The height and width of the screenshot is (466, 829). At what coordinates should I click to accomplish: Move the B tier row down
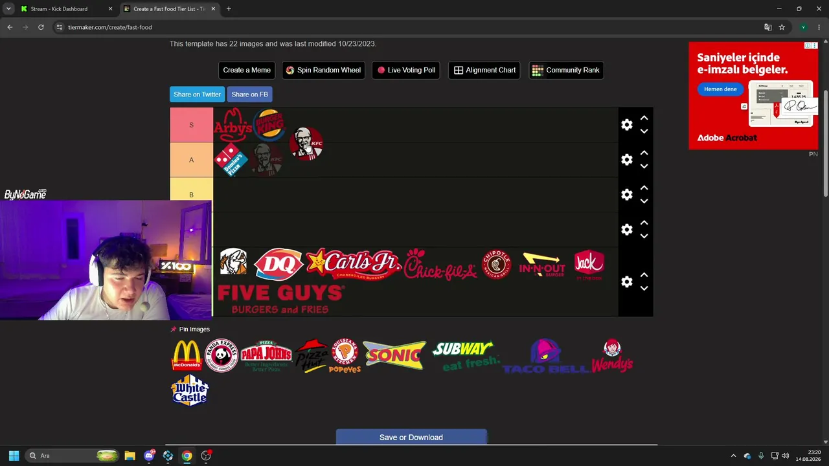point(644,201)
